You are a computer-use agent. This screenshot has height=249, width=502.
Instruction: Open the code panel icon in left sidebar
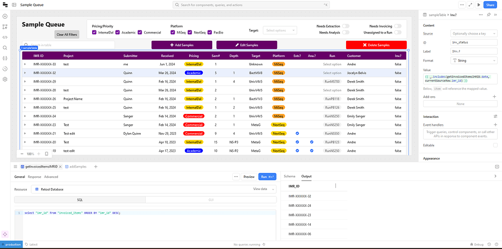(x=4, y=37)
